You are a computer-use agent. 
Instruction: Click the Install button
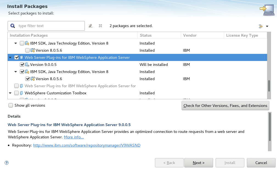pos(230,163)
